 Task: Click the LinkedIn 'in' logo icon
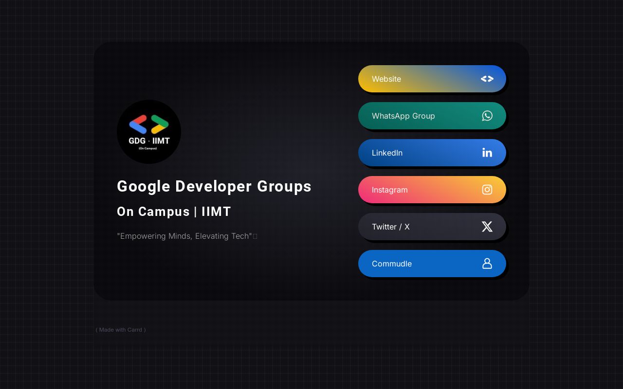click(x=487, y=153)
